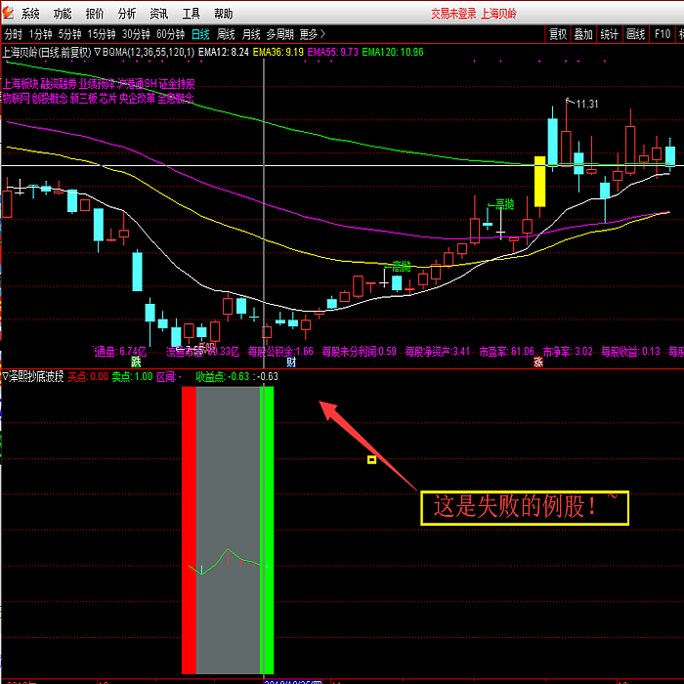The width and height of the screenshot is (684, 684).
Task: Click the 芯片 concept tag
Action: (x=108, y=99)
